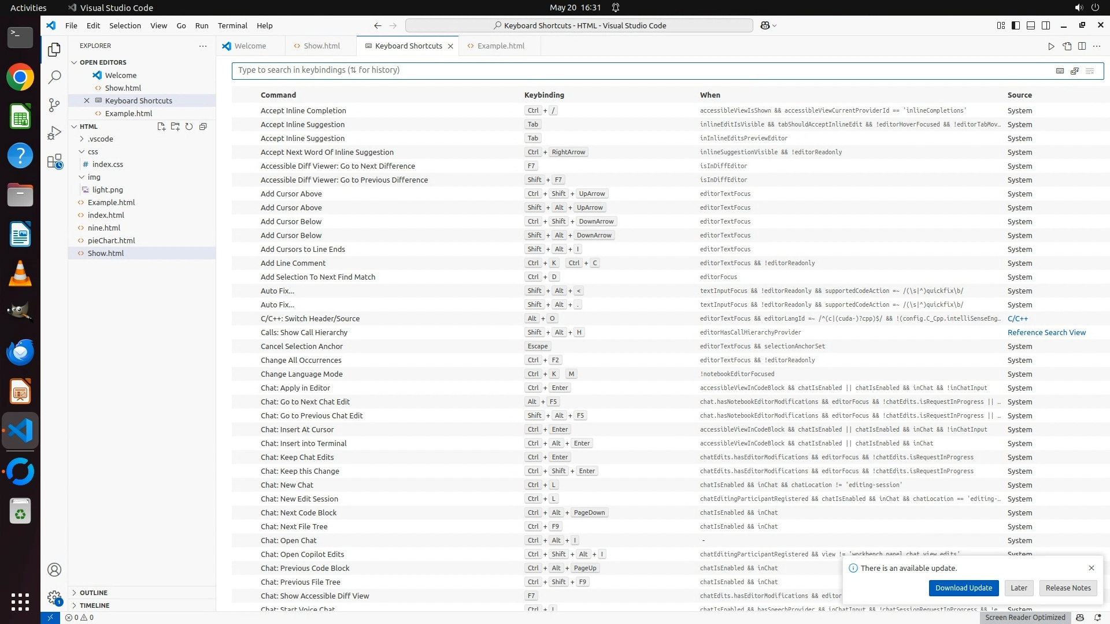Switch to the Example.html tab

click(x=500, y=46)
